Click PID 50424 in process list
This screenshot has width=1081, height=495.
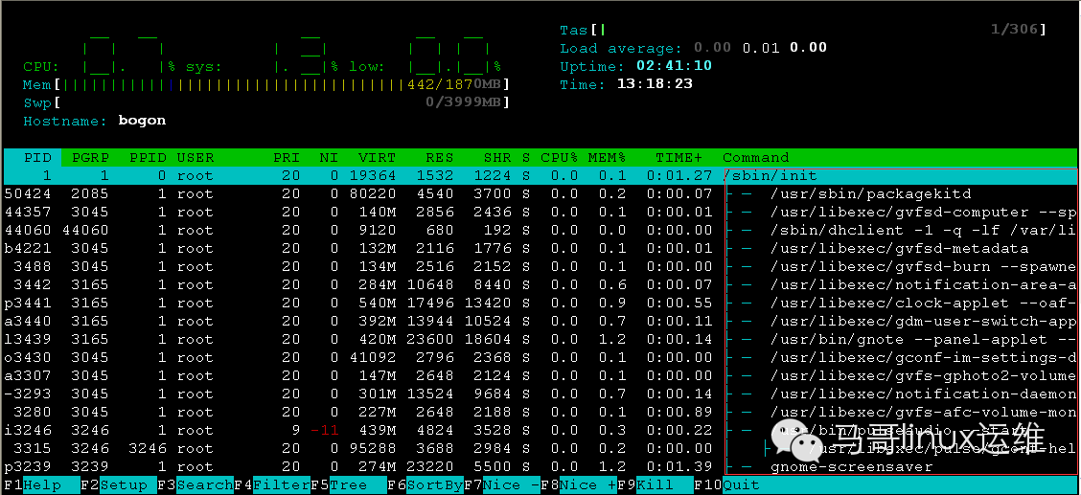28,194
